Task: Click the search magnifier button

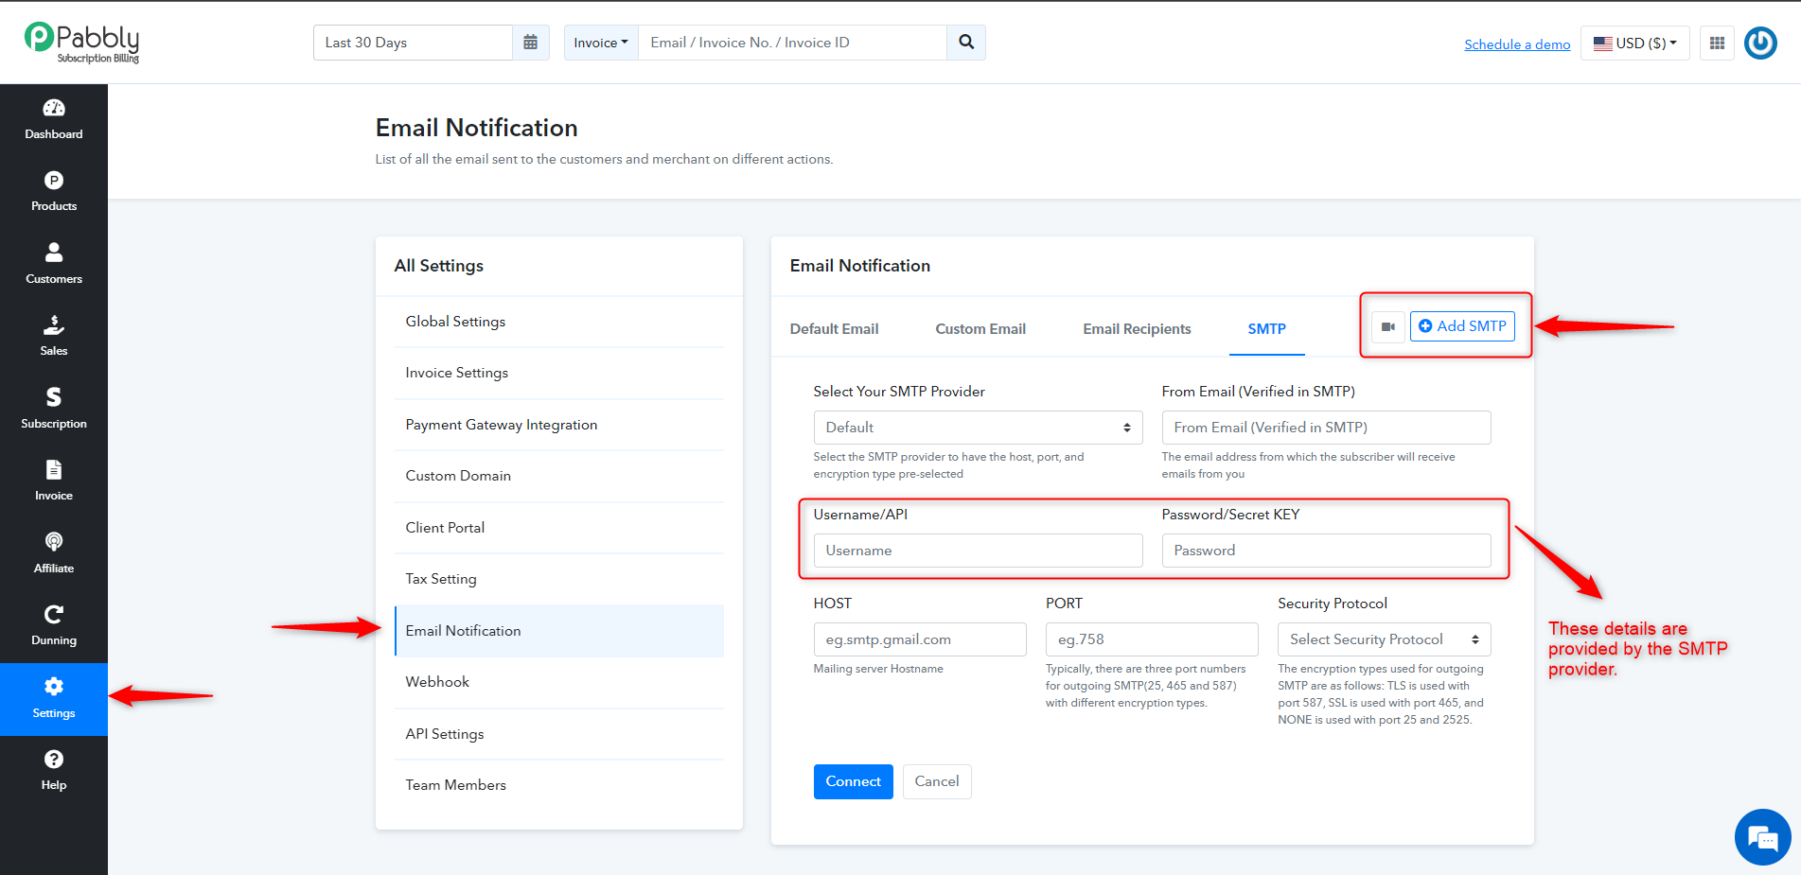Action: [x=966, y=43]
